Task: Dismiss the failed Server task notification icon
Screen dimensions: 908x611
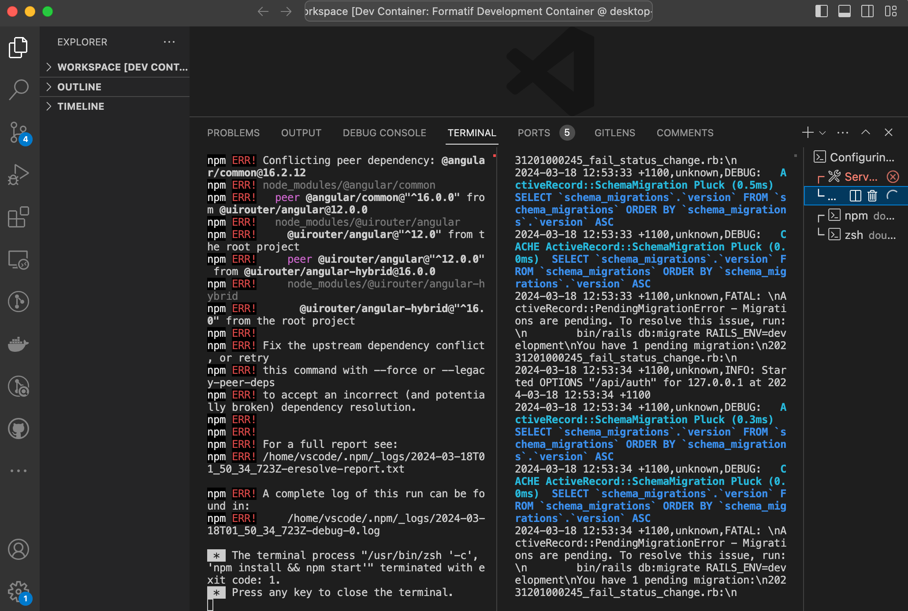Action: click(893, 177)
